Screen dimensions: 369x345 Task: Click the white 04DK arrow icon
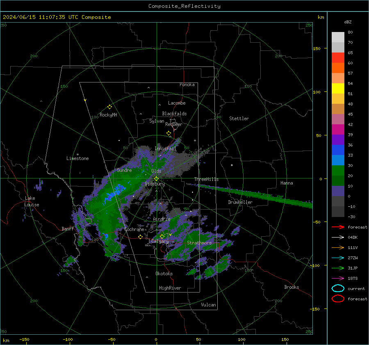pos(338,238)
